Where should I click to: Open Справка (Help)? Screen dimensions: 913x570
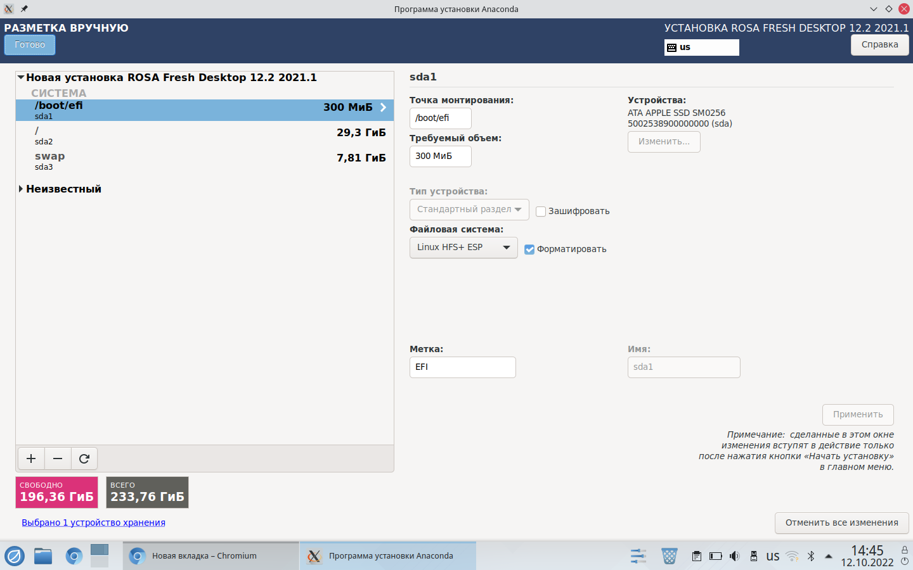[x=880, y=45]
